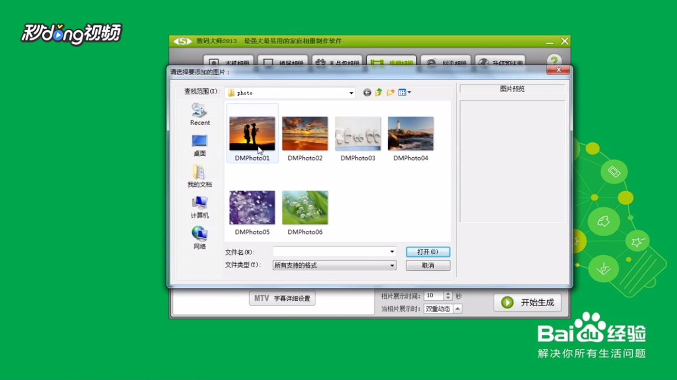Click the 相片展示时间 value field
This screenshot has height=380, width=677.
434,296
